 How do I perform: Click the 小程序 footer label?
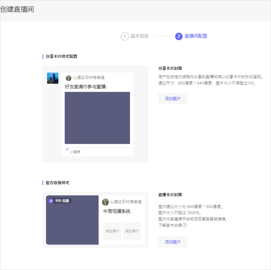[x=75, y=152]
